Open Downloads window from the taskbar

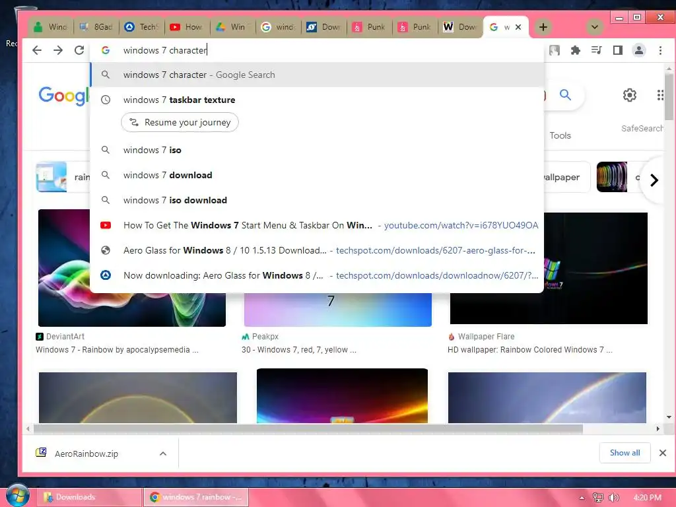pyautogui.click(x=89, y=497)
